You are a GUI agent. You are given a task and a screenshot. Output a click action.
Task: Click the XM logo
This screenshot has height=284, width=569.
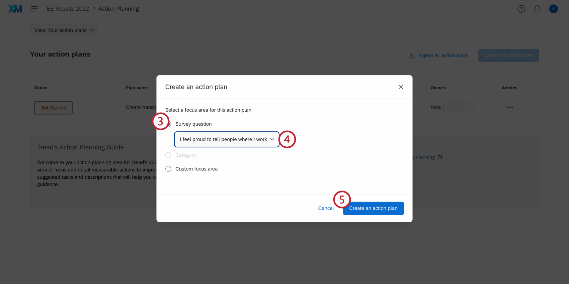15,8
